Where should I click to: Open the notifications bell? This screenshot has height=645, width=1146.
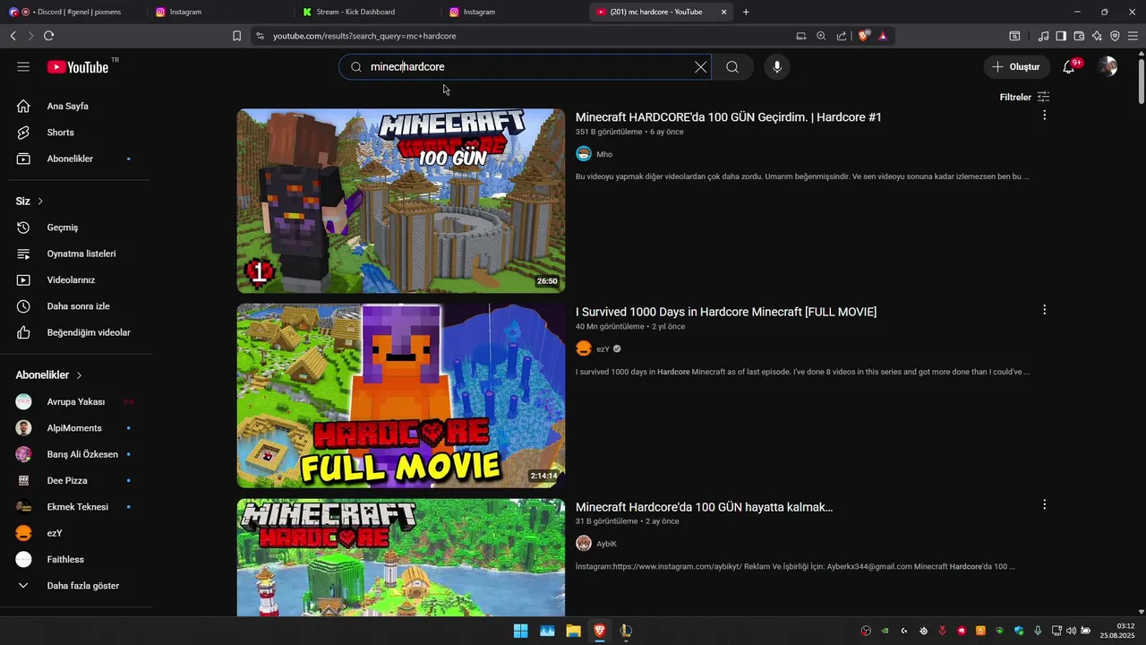(1068, 67)
